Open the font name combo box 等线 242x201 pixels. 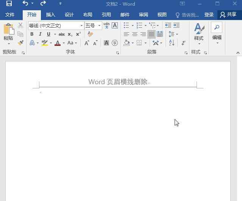(x=56, y=25)
